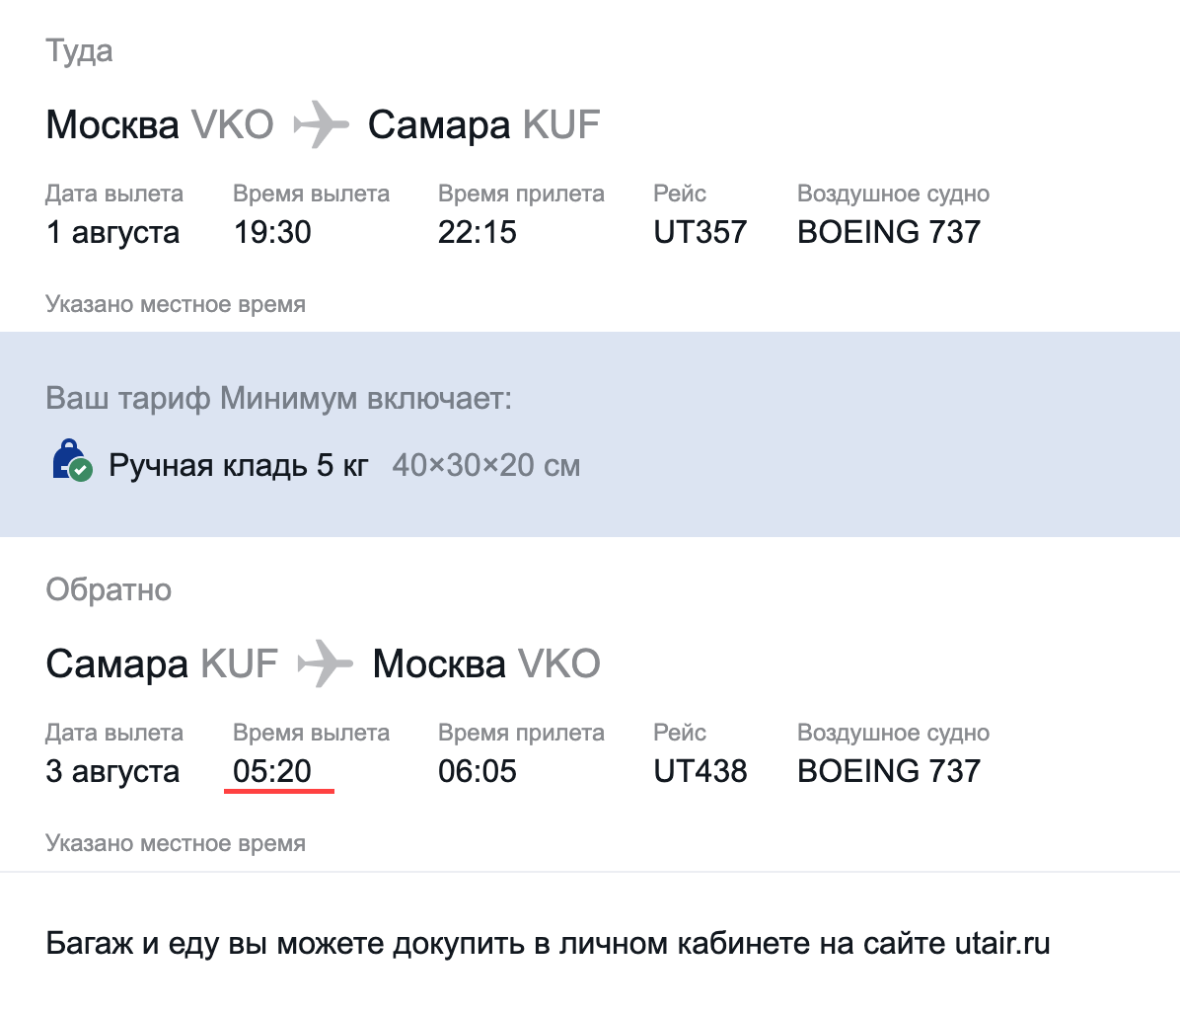The width and height of the screenshot is (1180, 1013).
Task: Click the airplane icon on the Обратно route
Action: 326,663
